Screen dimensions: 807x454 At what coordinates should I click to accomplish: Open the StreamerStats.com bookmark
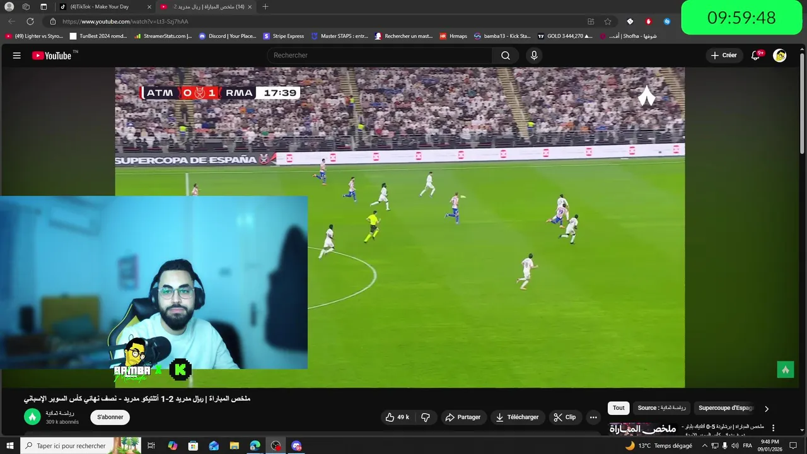pos(163,36)
